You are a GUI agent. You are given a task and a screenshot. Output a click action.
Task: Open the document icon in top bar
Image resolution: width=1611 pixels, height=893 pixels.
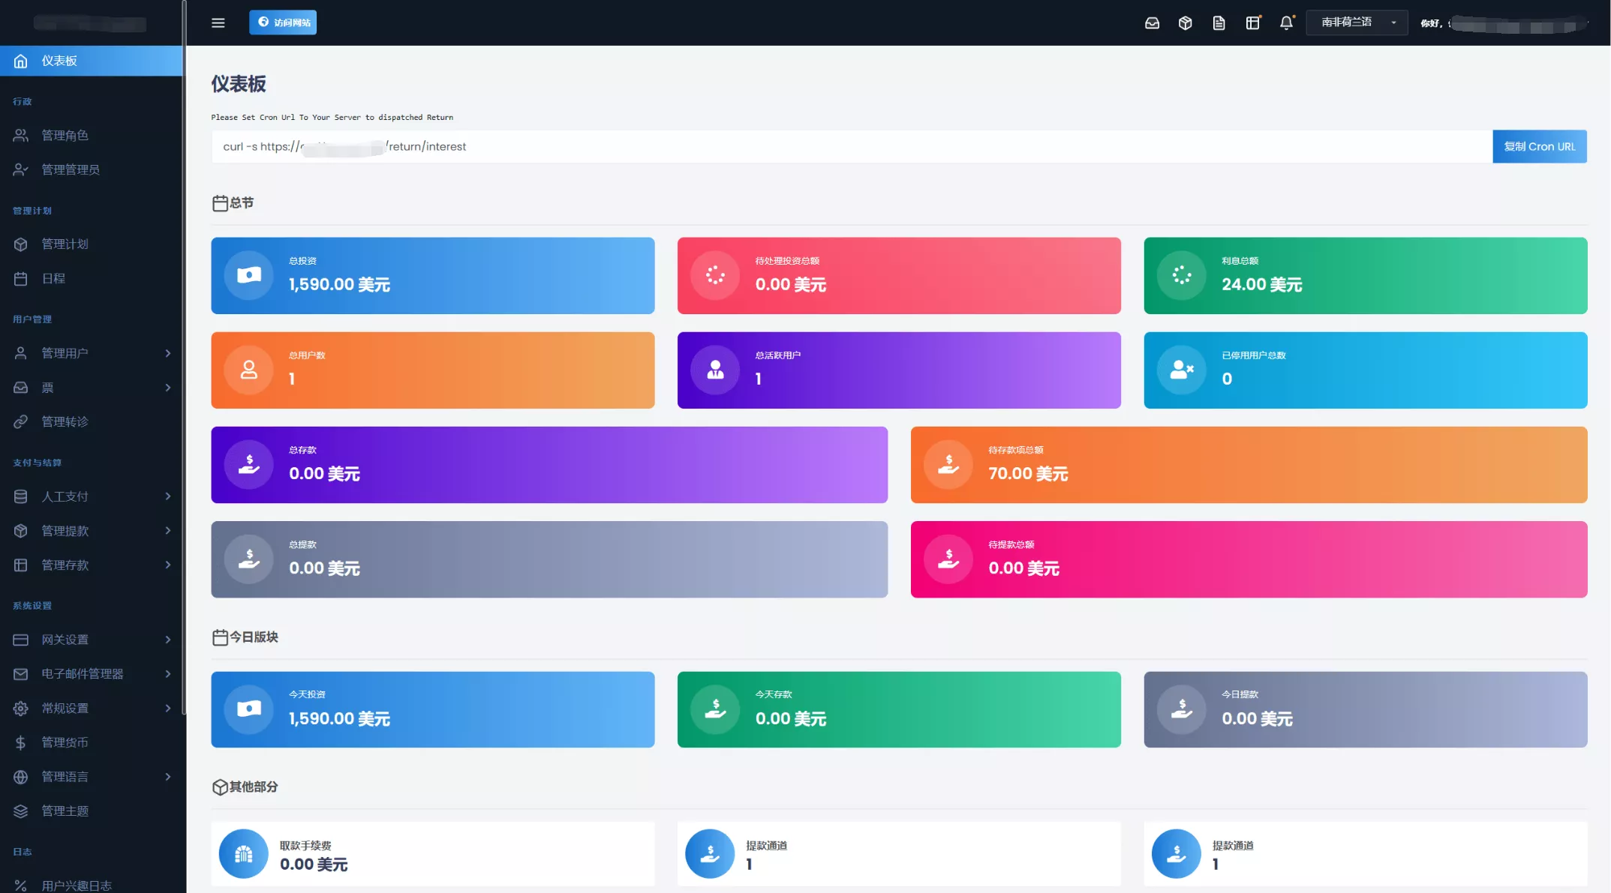[x=1219, y=23]
